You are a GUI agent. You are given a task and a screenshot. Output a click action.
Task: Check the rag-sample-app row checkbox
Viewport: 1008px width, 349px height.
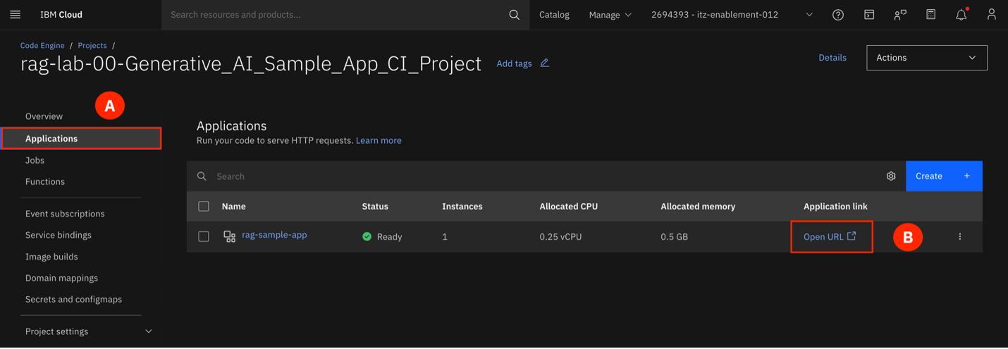tap(204, 237)
